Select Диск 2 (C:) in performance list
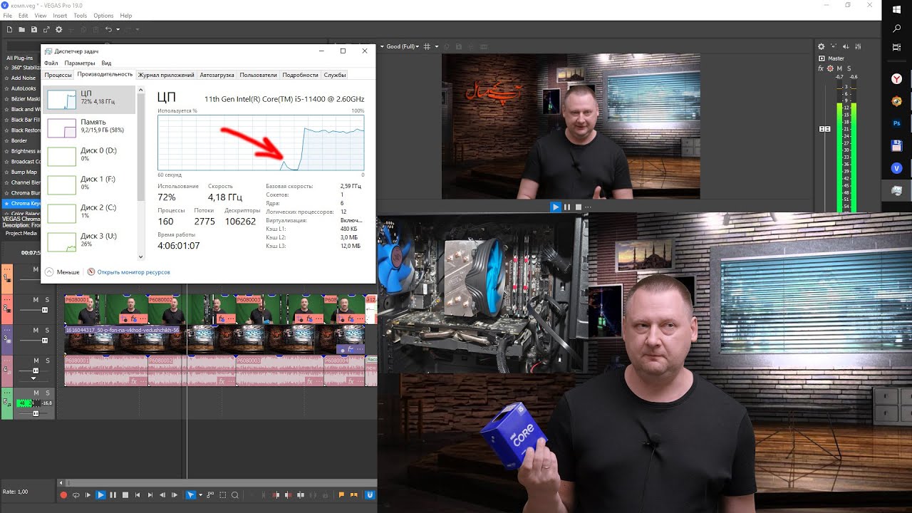The height and width of the screenshot is (513, 912). [90, 213]
